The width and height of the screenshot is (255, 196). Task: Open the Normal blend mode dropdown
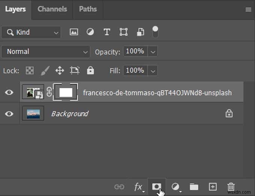45,52
